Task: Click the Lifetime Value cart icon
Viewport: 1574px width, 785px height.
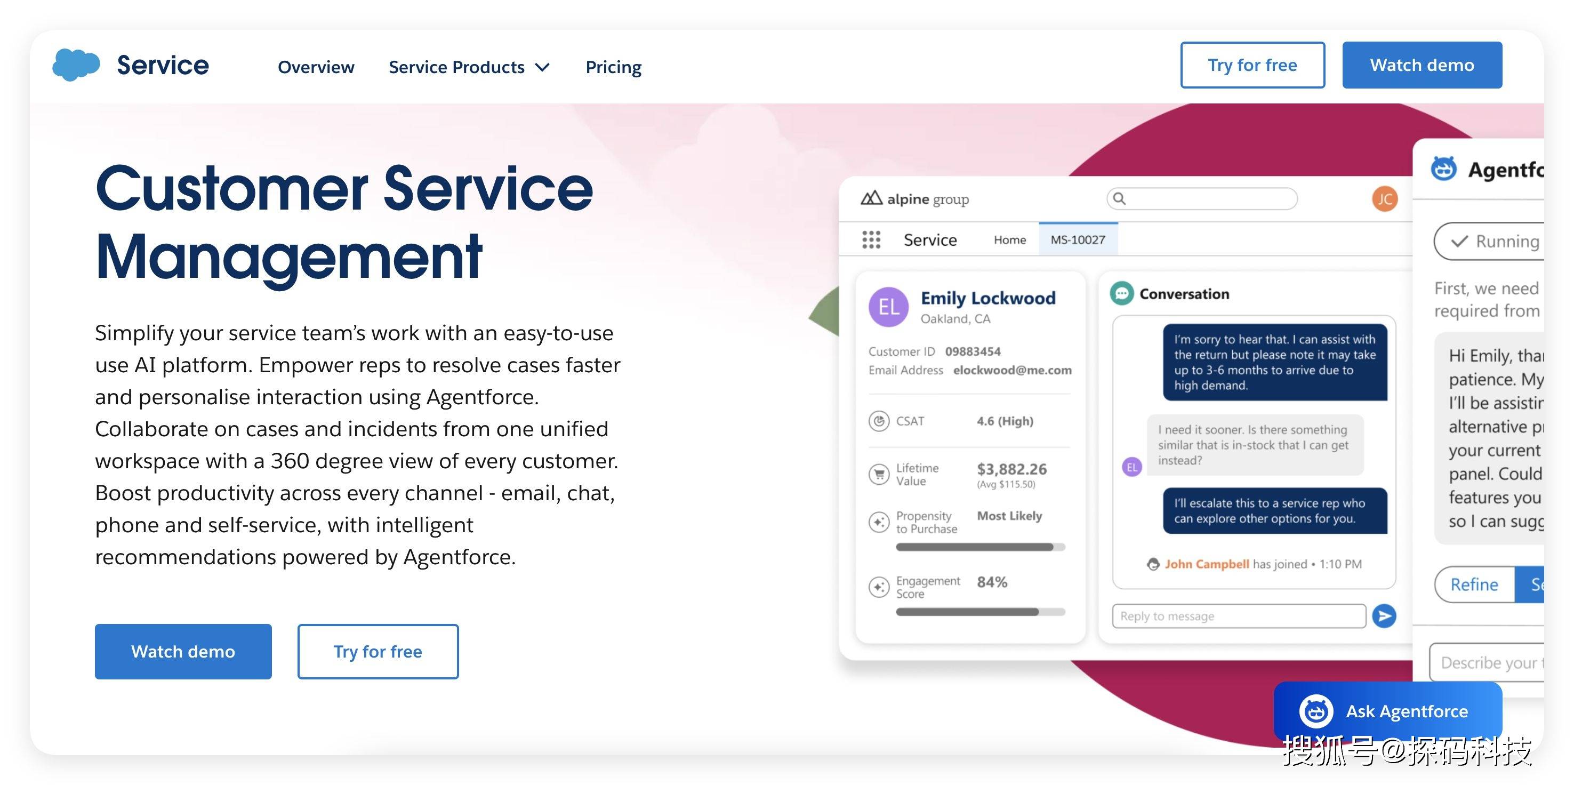Action: click(x=879, y=474)
